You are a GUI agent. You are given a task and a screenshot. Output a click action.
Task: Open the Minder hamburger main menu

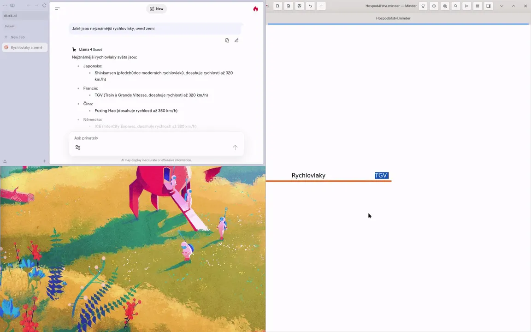click(x=478, y=6)
